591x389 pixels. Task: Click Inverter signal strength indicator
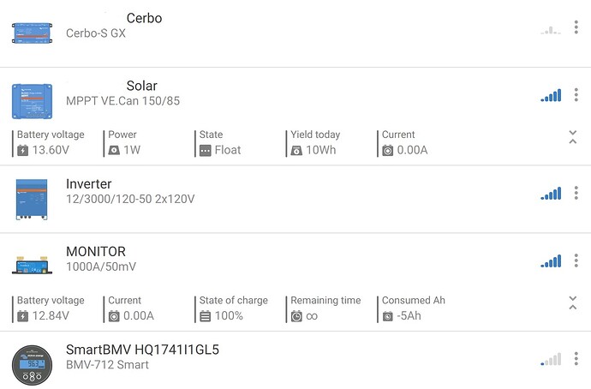coord(551,194)
